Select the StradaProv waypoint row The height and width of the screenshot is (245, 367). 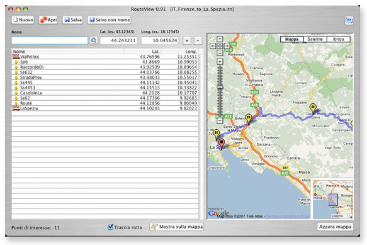tap(105, 77)
